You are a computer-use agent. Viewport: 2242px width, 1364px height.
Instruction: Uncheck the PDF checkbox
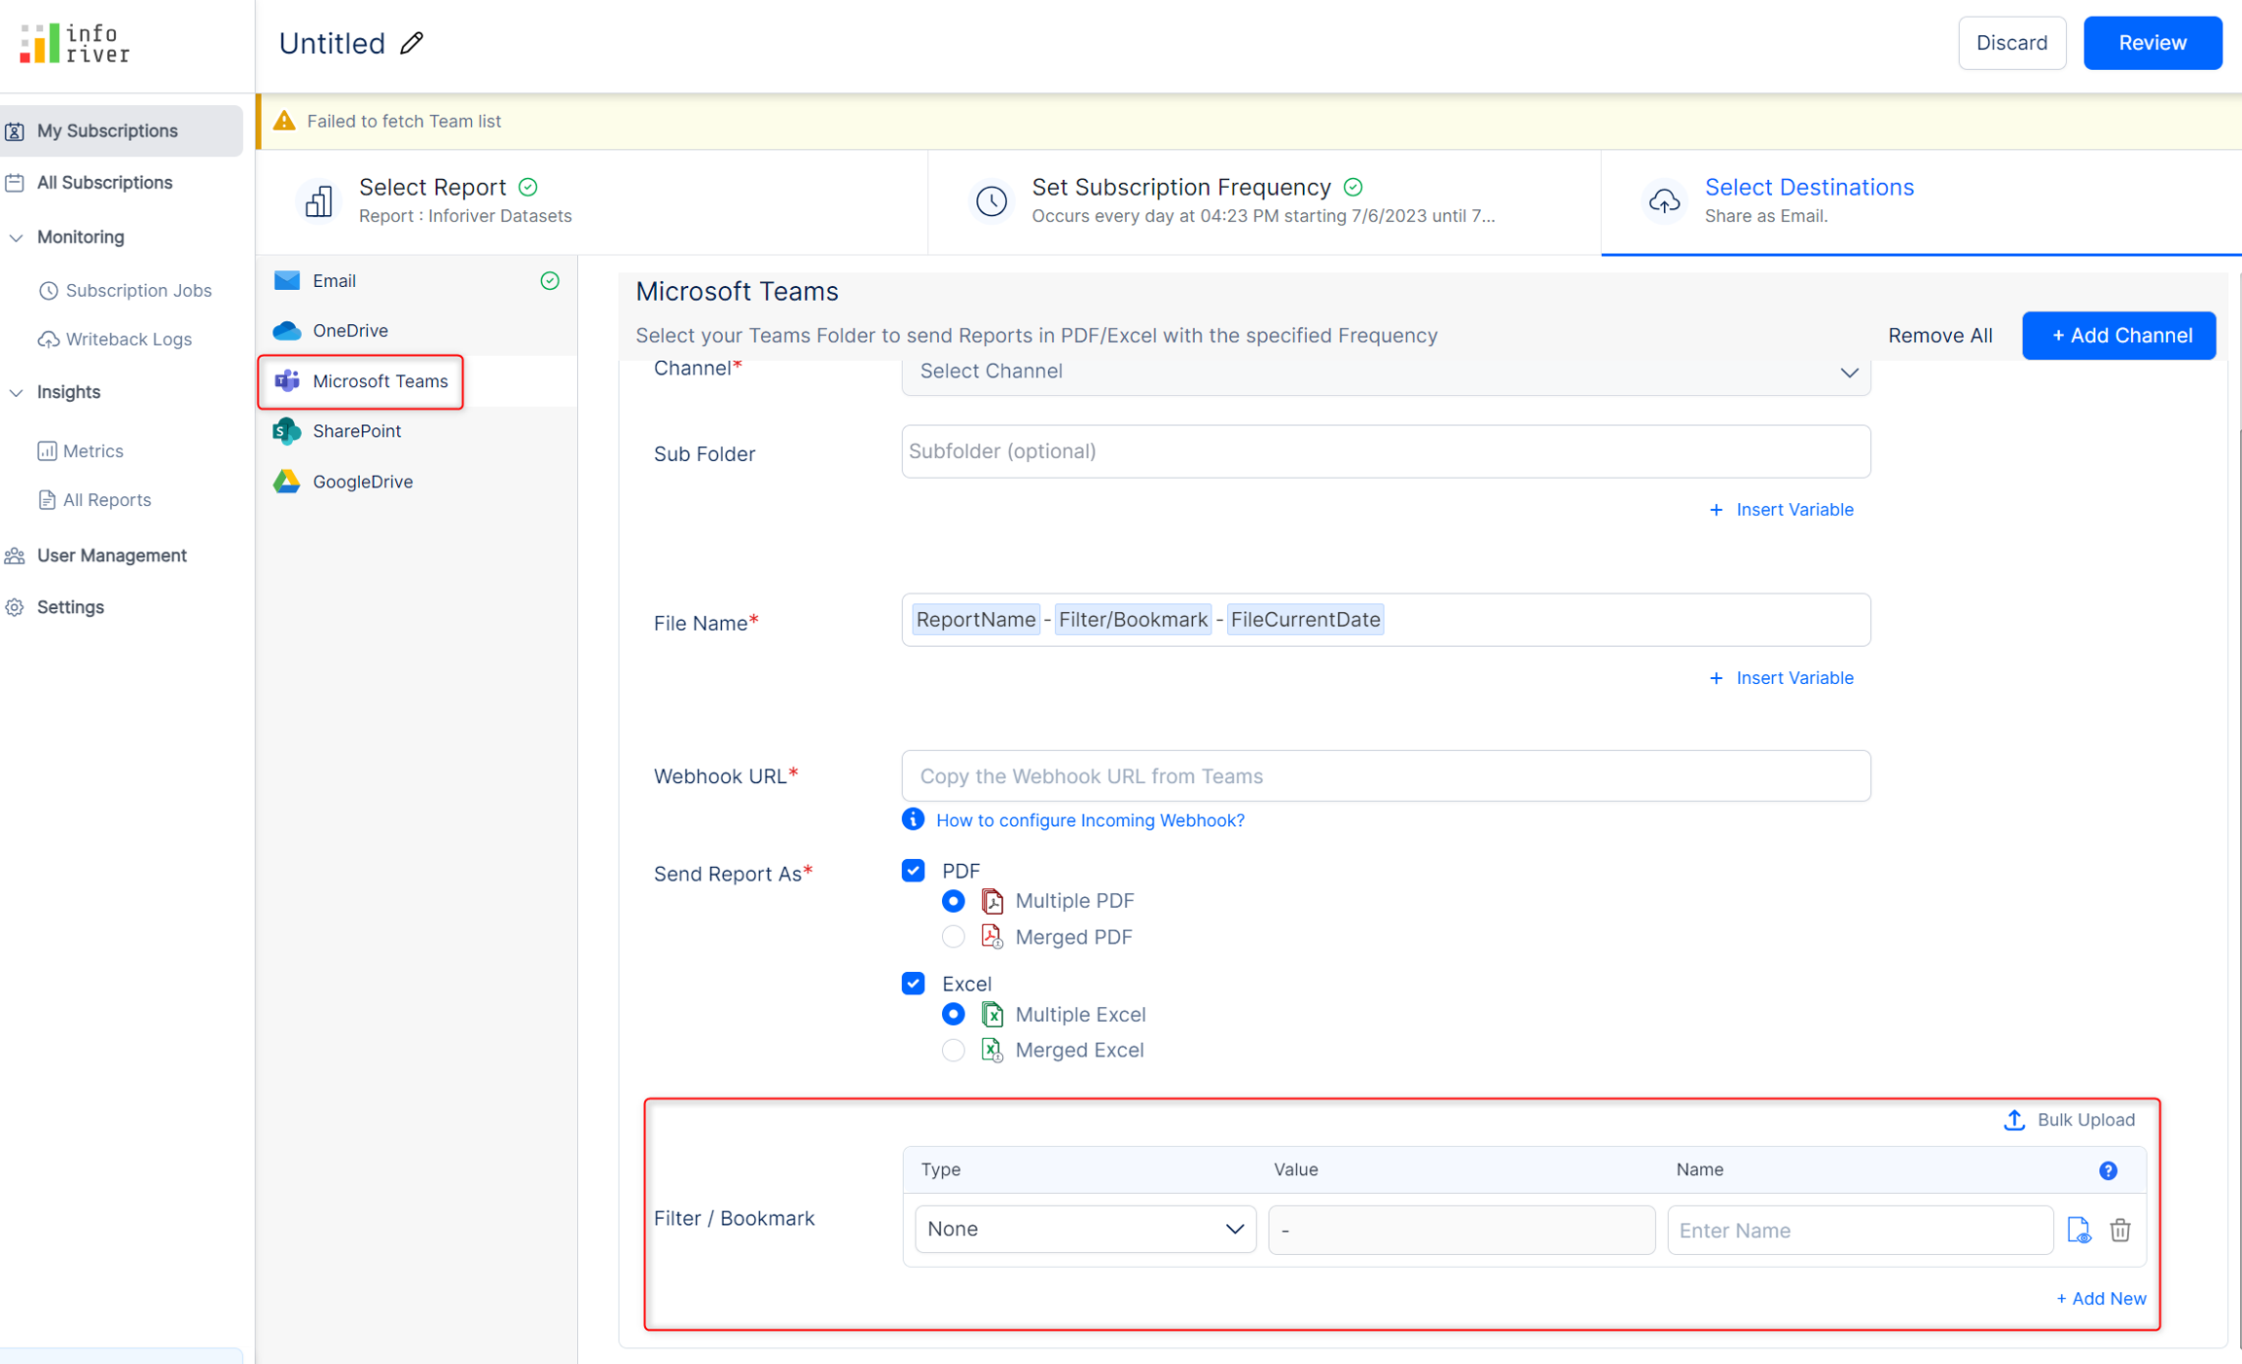click(x=913, y=870)
